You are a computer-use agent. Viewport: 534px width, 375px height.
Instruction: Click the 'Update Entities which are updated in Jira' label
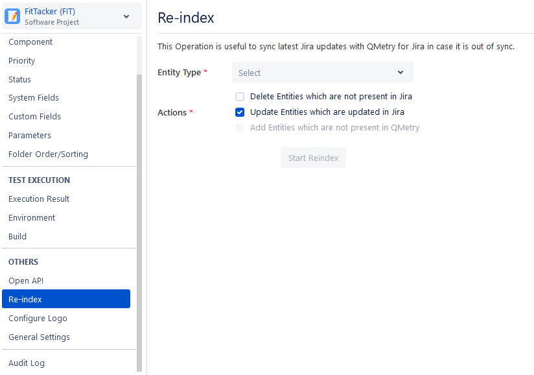click(327, 112)
